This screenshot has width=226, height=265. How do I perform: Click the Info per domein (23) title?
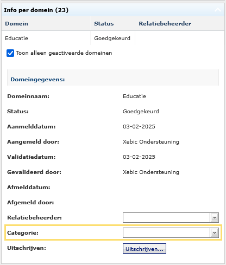pos(36,10)
